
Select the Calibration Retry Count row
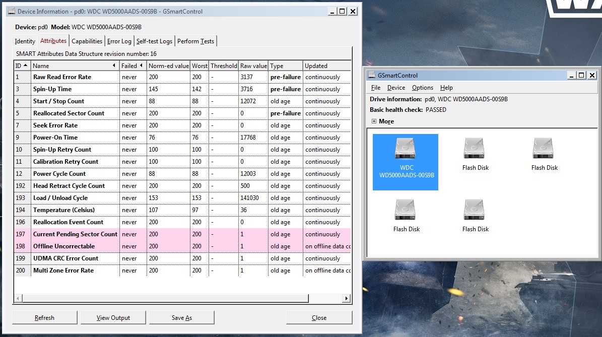[x=182, y=162]
